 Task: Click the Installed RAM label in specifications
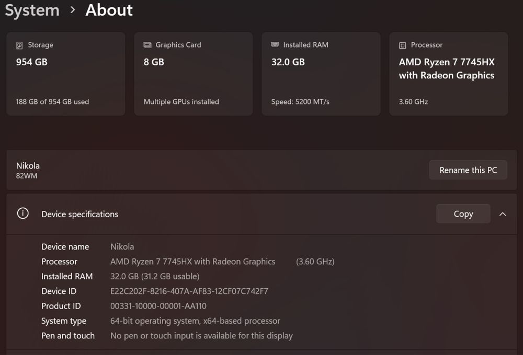(67, 276)
